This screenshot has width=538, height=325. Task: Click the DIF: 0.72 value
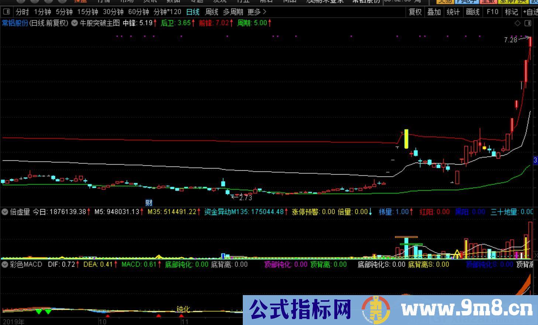(x=64, y=264)
